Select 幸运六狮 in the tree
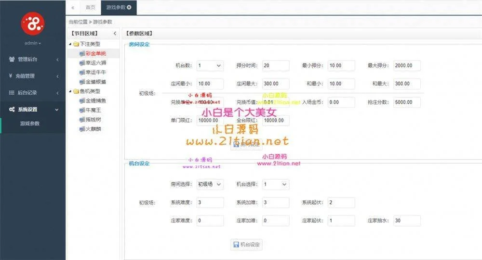482x260 pixels. click(95, 63)
